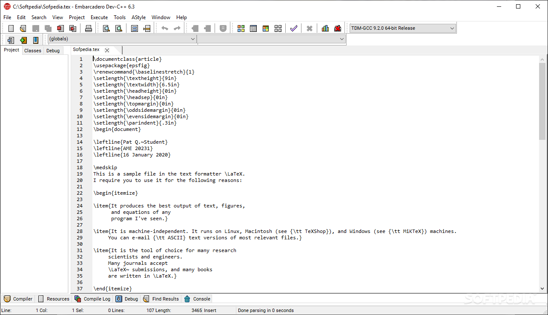Click the Open file icon
Image resolution: width=548 pixels, height=315 pixels.
point(23,28)
